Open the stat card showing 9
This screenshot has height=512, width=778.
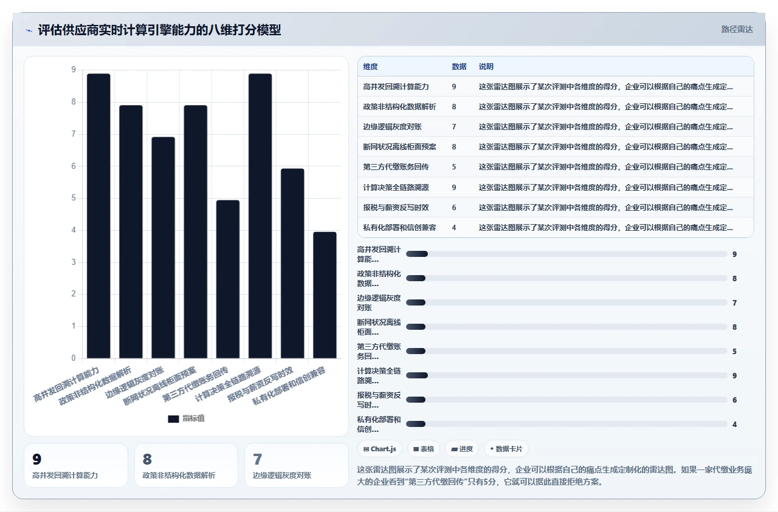click(76, 465)
